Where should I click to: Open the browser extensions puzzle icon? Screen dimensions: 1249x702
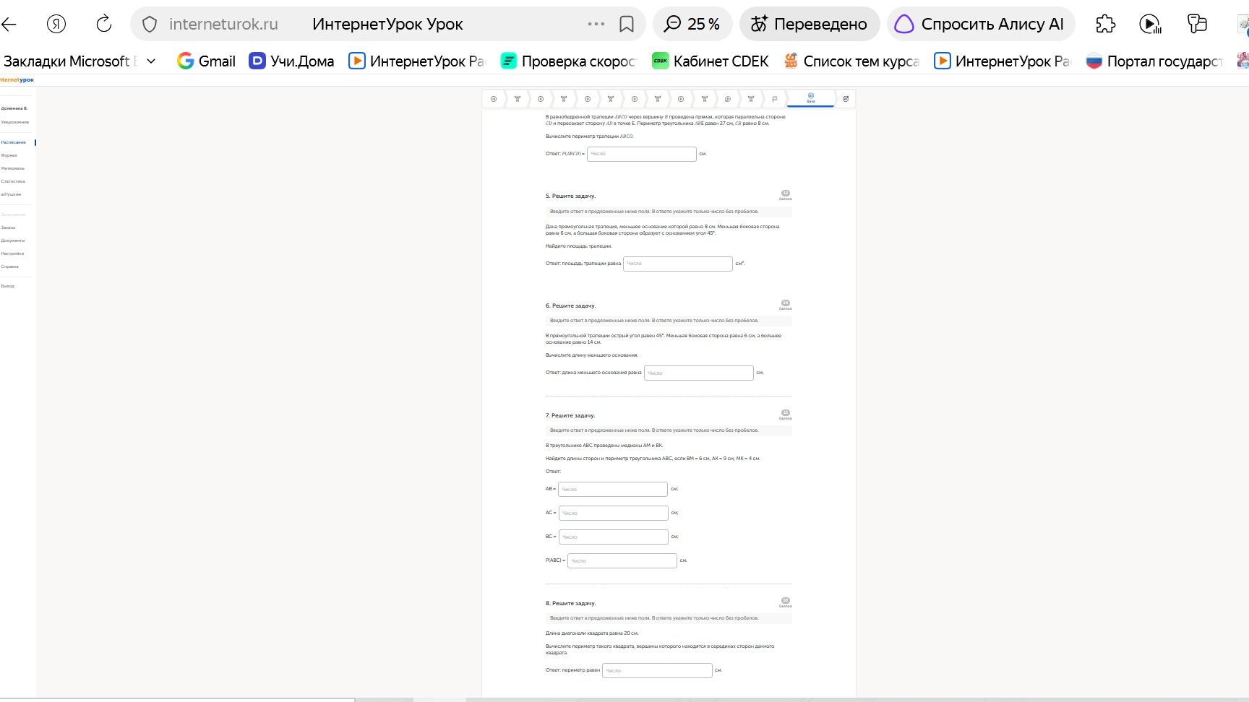coord(1105,24)
